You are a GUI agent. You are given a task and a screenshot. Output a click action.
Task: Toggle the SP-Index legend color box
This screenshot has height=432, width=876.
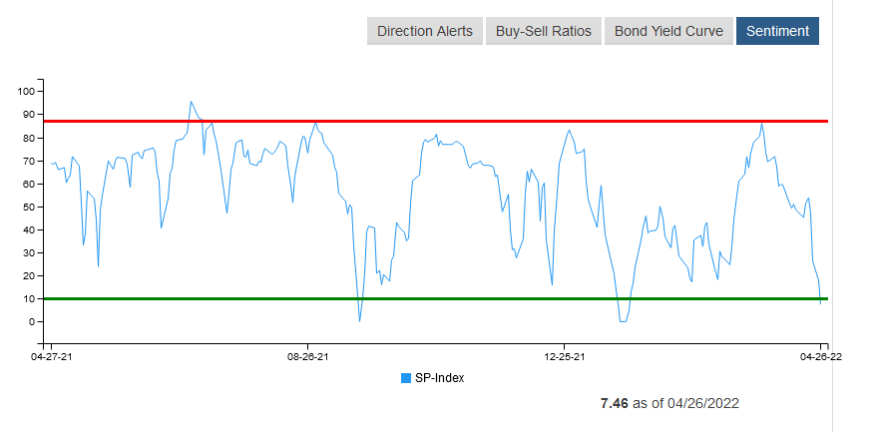(406, 378)
